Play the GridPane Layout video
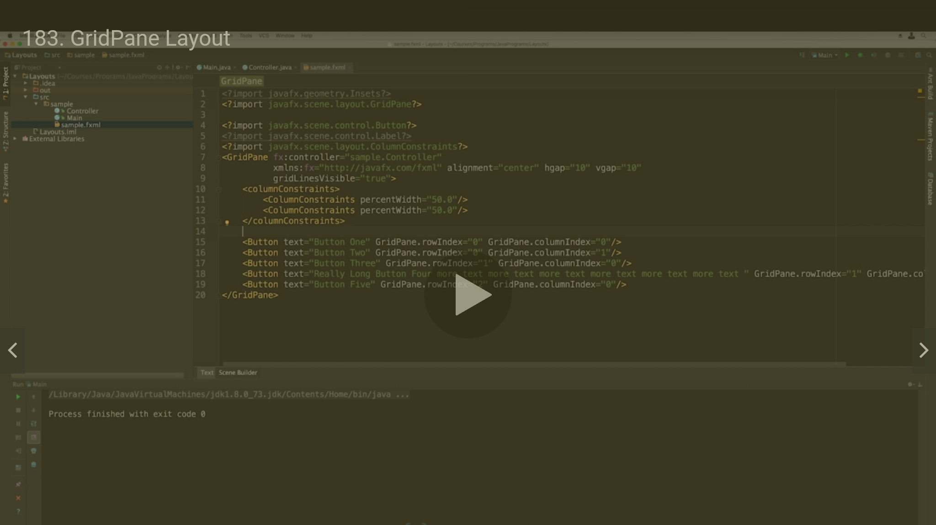 (x=468, y=295)
